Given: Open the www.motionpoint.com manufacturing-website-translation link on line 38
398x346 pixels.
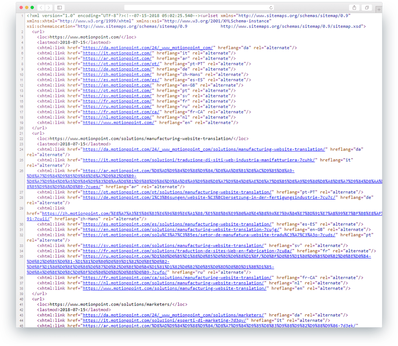Looking at the screenshot, I should (x=175, y=288).
